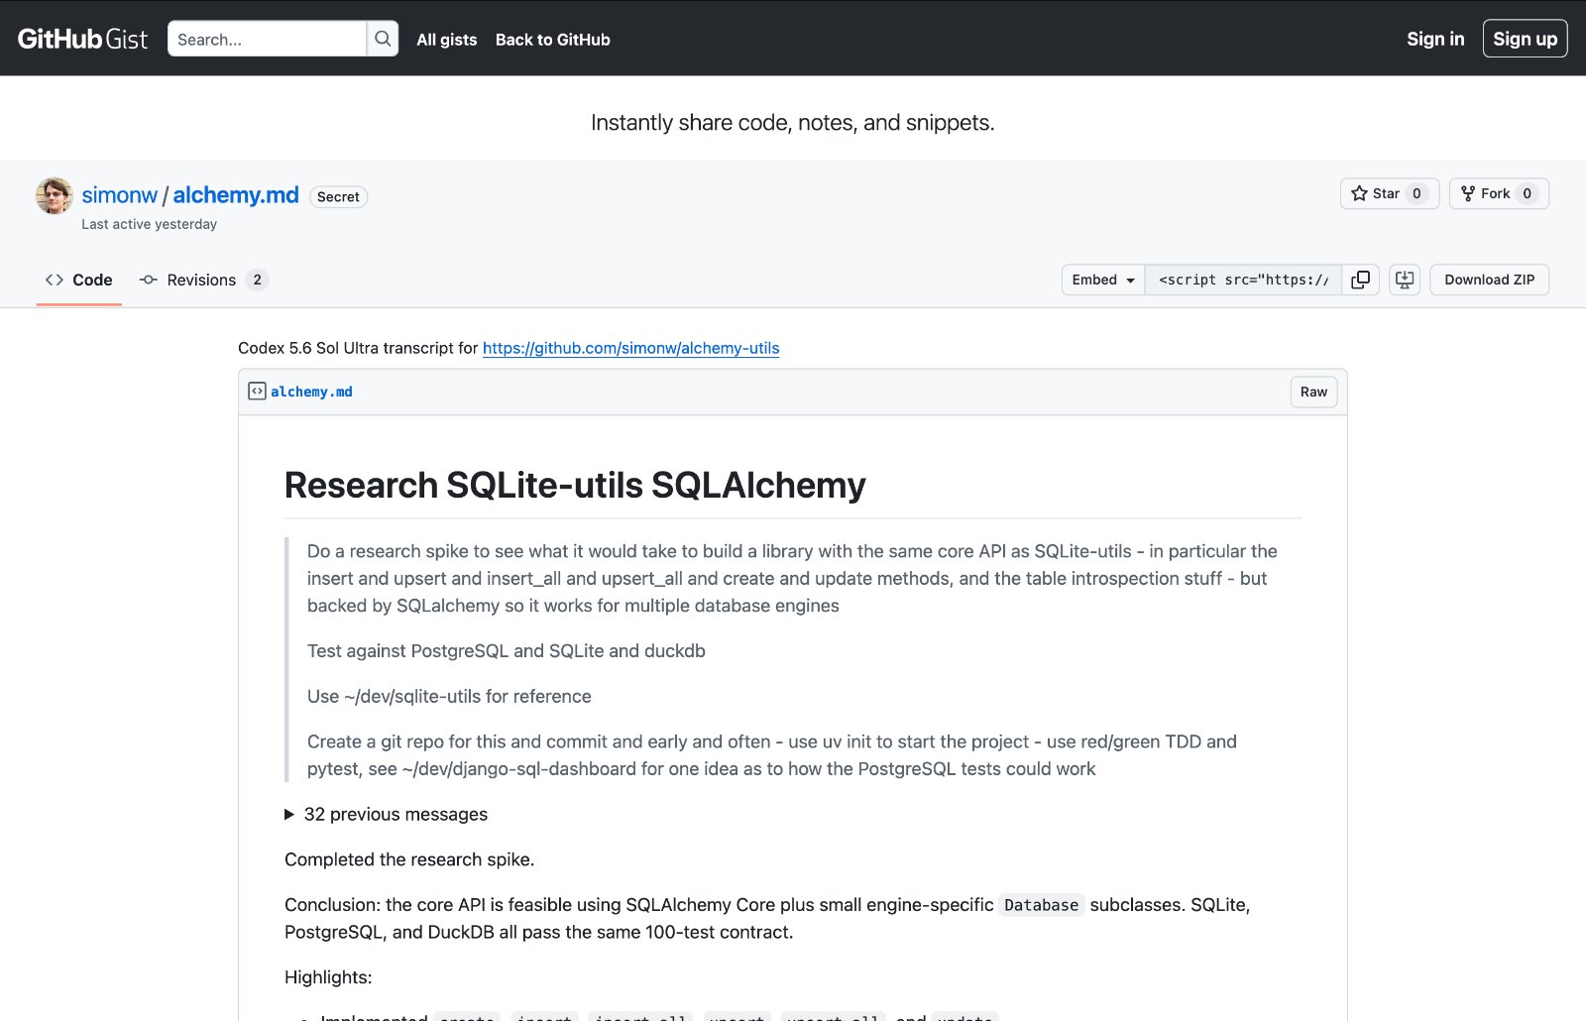Open the alchemy-utils GitHub repository link
Image resolution: width=1586 pixels, height=1021 pixels.
631,348
